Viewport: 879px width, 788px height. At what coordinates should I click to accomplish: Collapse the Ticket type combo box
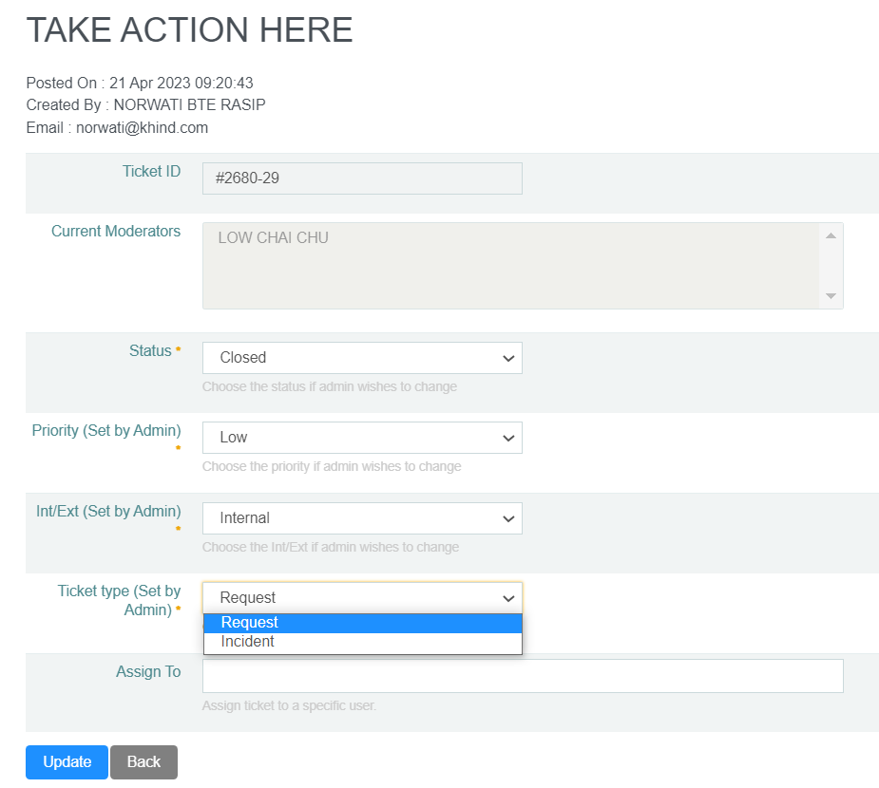coord(361,598)
